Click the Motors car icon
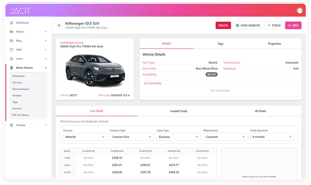 pyautogui.click(x=12, y=32)
